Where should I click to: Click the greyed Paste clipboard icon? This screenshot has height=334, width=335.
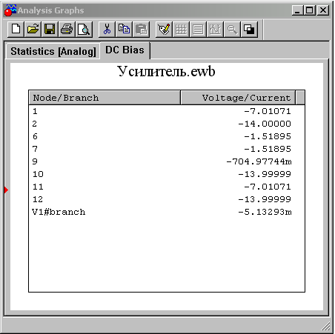141,30
